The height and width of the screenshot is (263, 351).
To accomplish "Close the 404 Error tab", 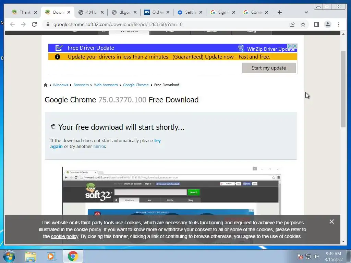I will [102, 12].
